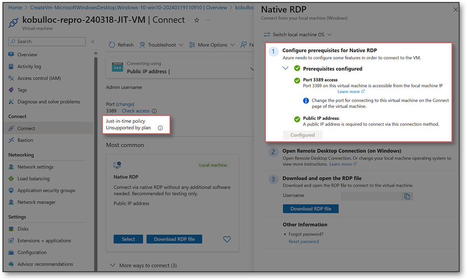
Task: Click the Activity log icon
Action: click(x=11, y=66)
